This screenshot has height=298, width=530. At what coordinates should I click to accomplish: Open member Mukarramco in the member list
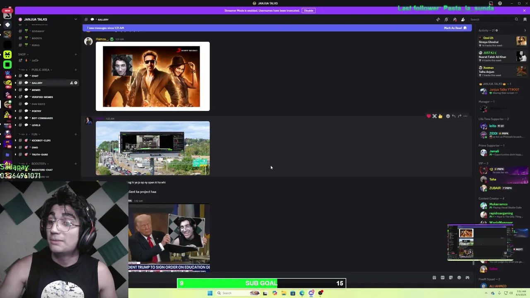[502, 206]
